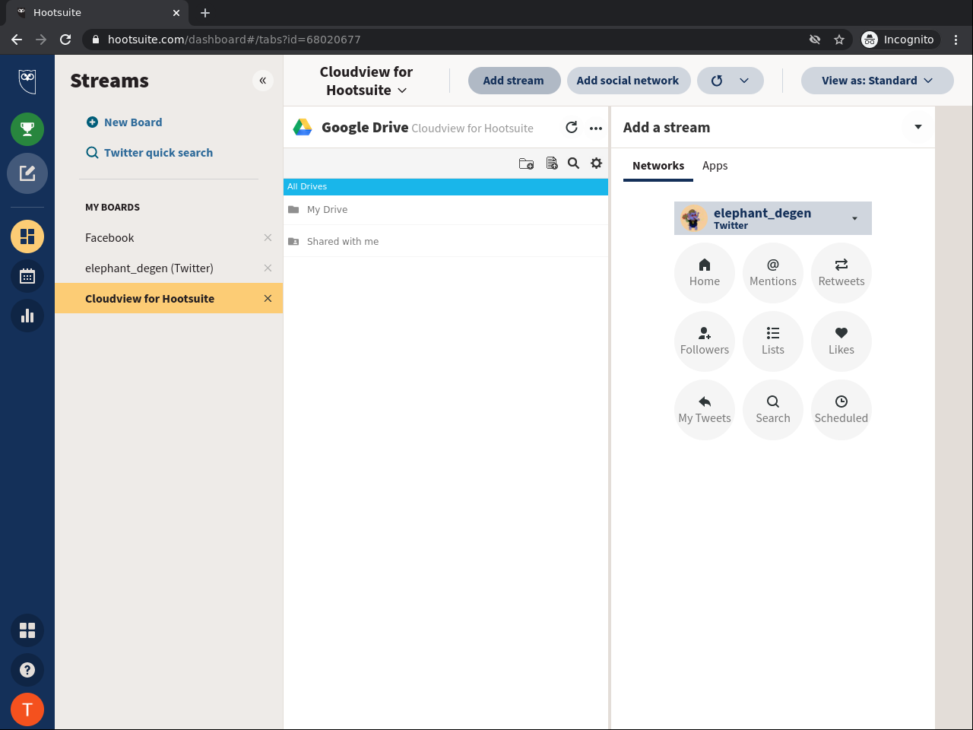973x730 pixels.
Task: Open the Apps grid icon in sidebar
Action: tap(27, 630)
